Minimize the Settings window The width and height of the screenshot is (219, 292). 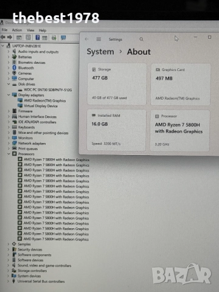coord(195,37)
